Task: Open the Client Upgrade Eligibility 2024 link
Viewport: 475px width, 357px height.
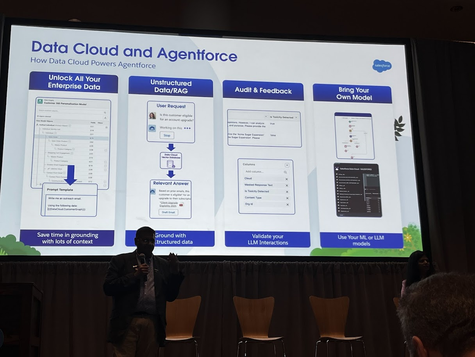Action: point(169,205)
